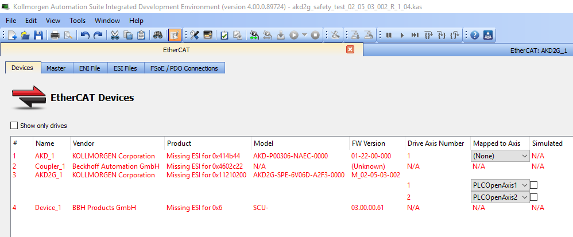This screenshot has width=573, height=237.
Task: Click the Redo arrow
Action: 98,35
